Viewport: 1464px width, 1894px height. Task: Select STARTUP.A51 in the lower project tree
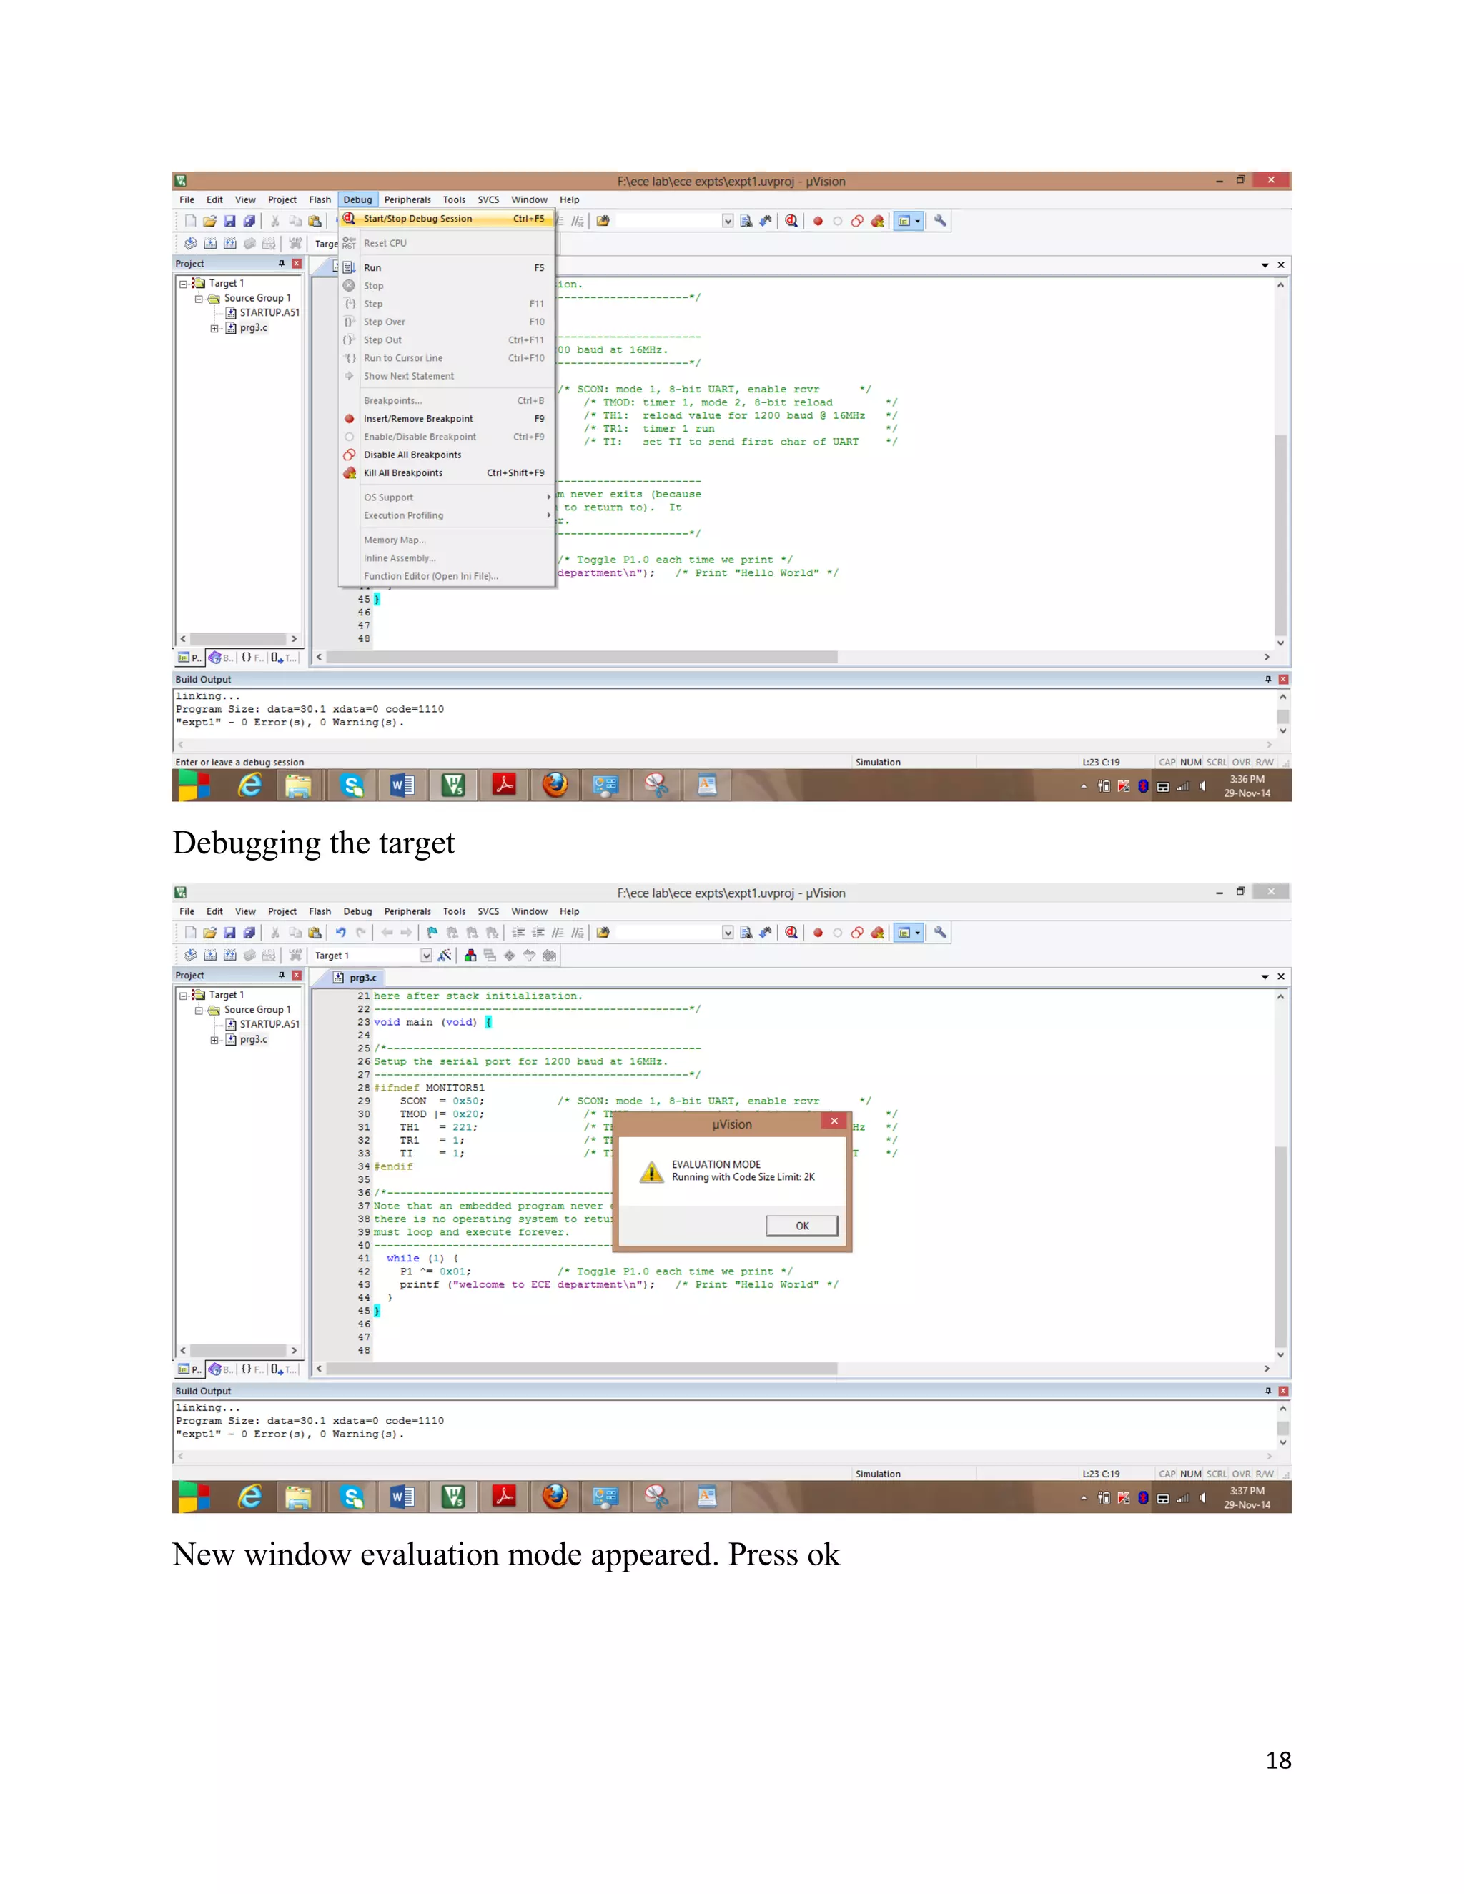269,1024
